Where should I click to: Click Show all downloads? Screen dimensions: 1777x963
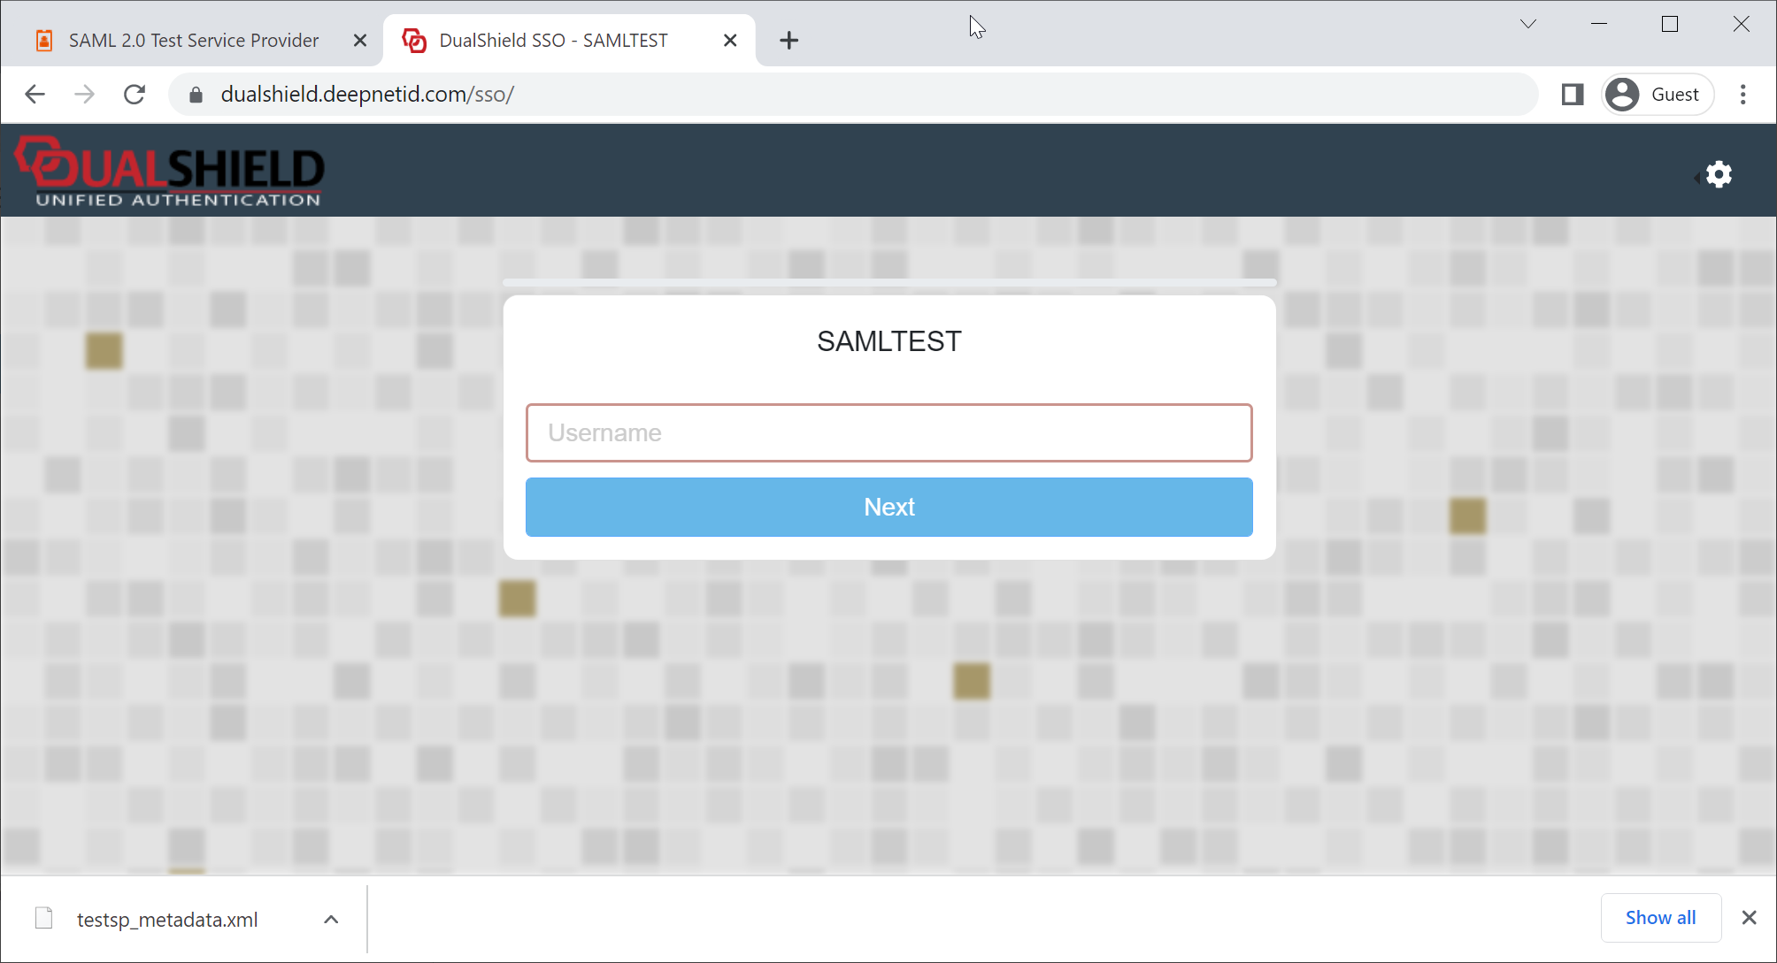[1660, 918]
